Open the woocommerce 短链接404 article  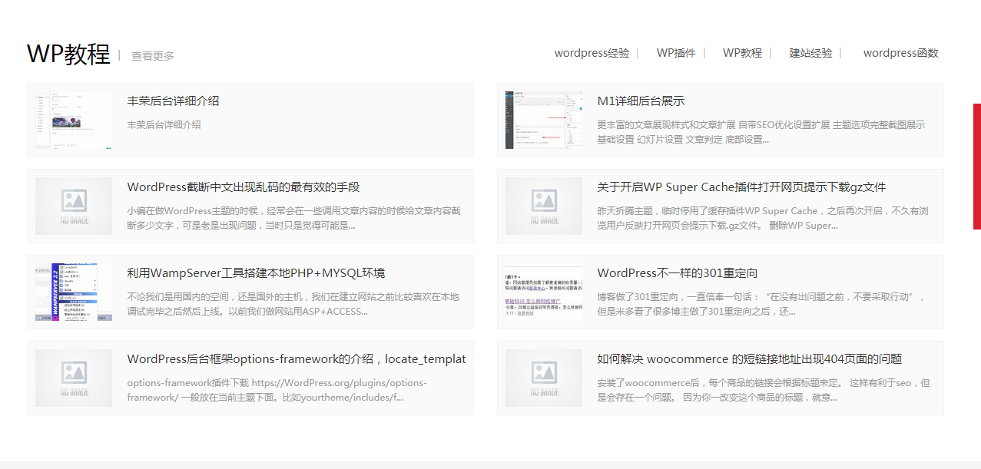point(748,358)
